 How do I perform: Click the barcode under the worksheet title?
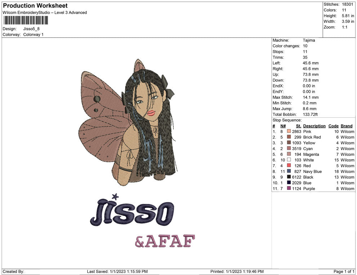[26, 20]
